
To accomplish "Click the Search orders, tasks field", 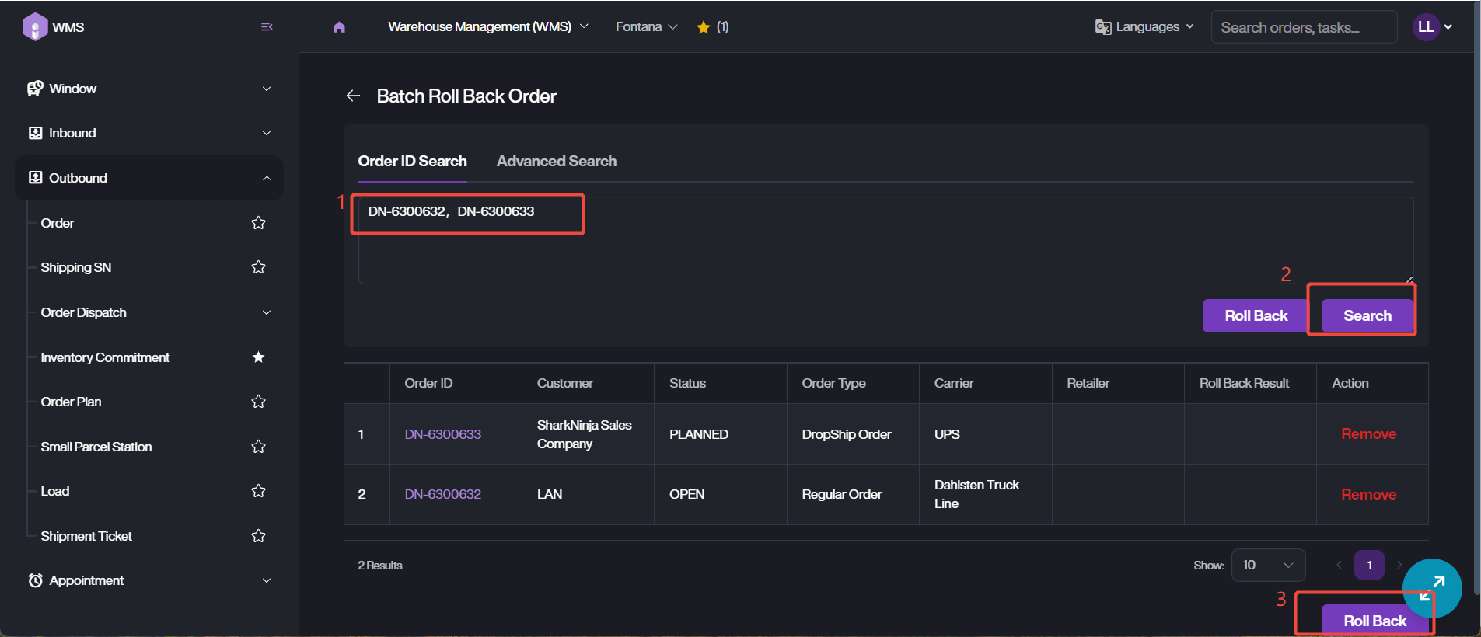I will (x=1303, y=27).
